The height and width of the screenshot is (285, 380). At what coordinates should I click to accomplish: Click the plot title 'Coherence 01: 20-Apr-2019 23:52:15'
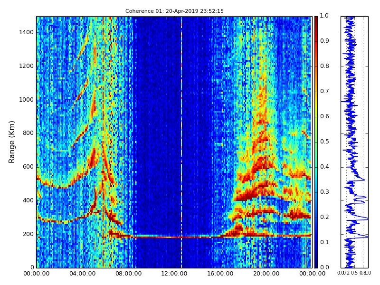point(174,11)
